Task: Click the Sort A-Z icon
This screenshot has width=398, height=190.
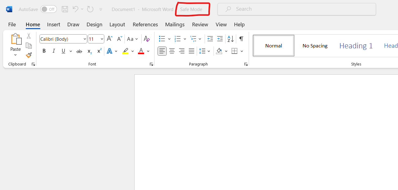Action: coord(230,39)
